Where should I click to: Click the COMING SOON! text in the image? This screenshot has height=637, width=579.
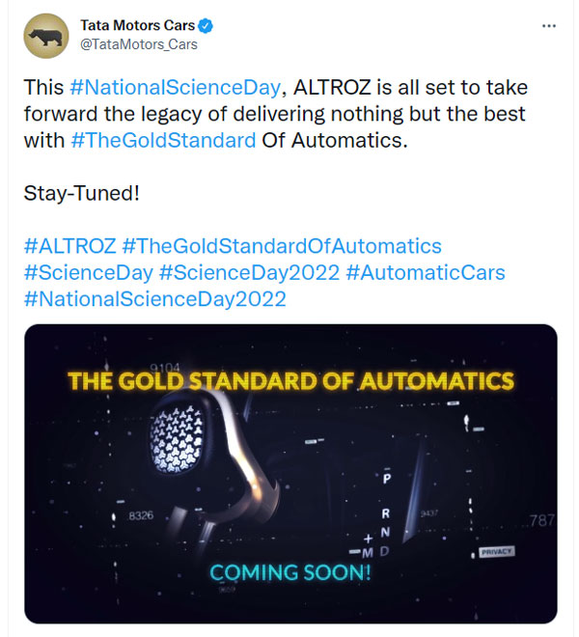[x=290, y=572]
